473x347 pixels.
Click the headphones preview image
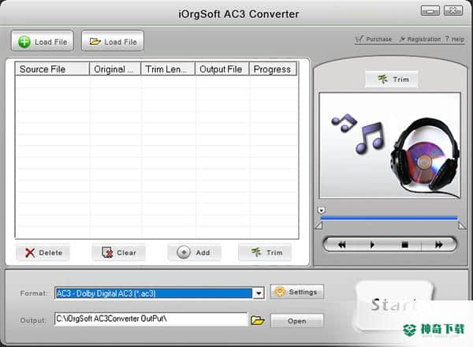[x=389, y=145]
